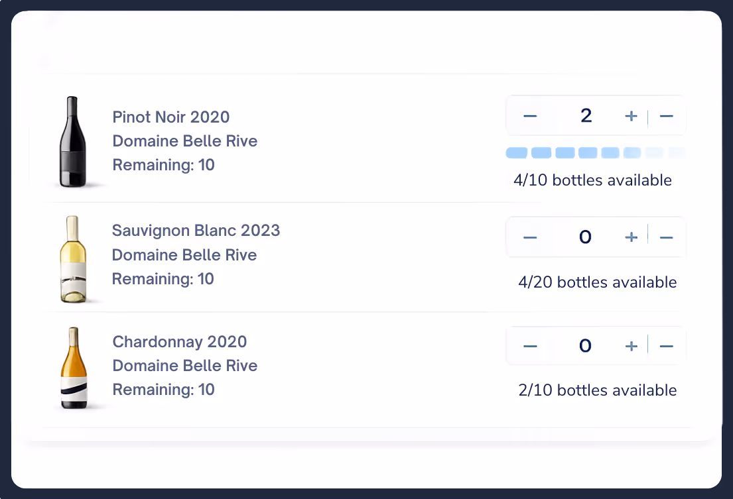Select the Sauvignon Blanc white bottle image
This screenshot has width=733, height=499.
pos(72,259)
